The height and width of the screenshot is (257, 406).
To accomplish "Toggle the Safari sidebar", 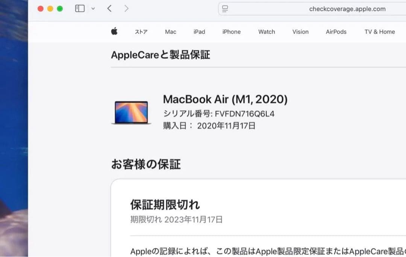I will [x=80, y=8].
